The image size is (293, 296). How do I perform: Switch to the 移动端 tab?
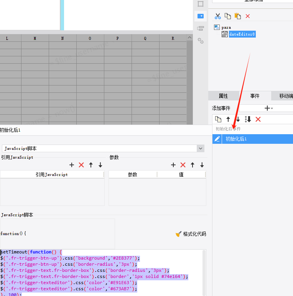click(x=282, y=96)
